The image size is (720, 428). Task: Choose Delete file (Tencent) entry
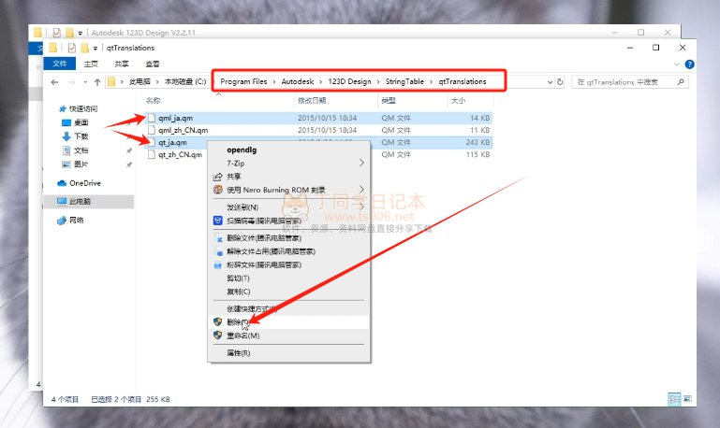(x=289, y=237)
